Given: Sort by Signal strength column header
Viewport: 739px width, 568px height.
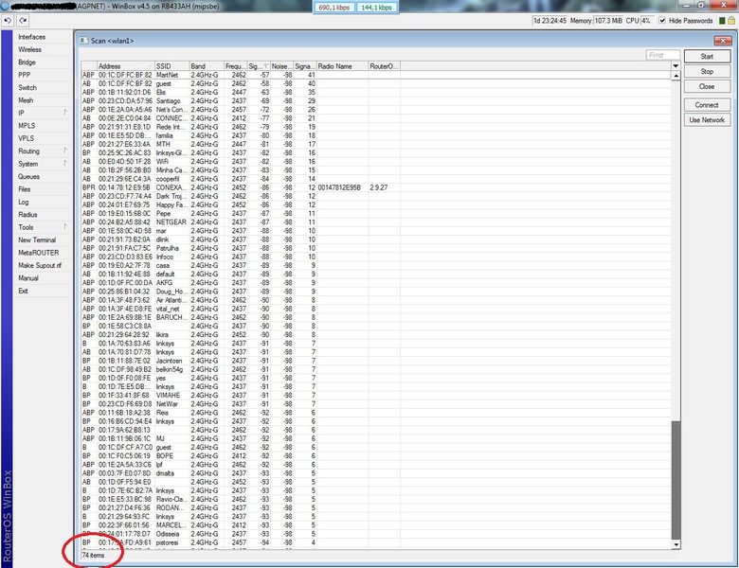Looking at the screenshot, I should pos(259,66).
